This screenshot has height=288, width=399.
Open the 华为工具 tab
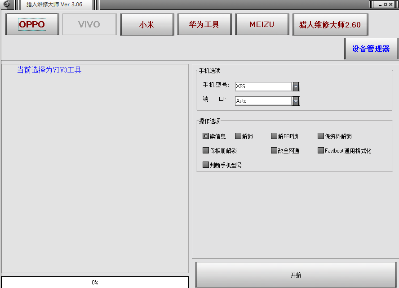point(204,24)
